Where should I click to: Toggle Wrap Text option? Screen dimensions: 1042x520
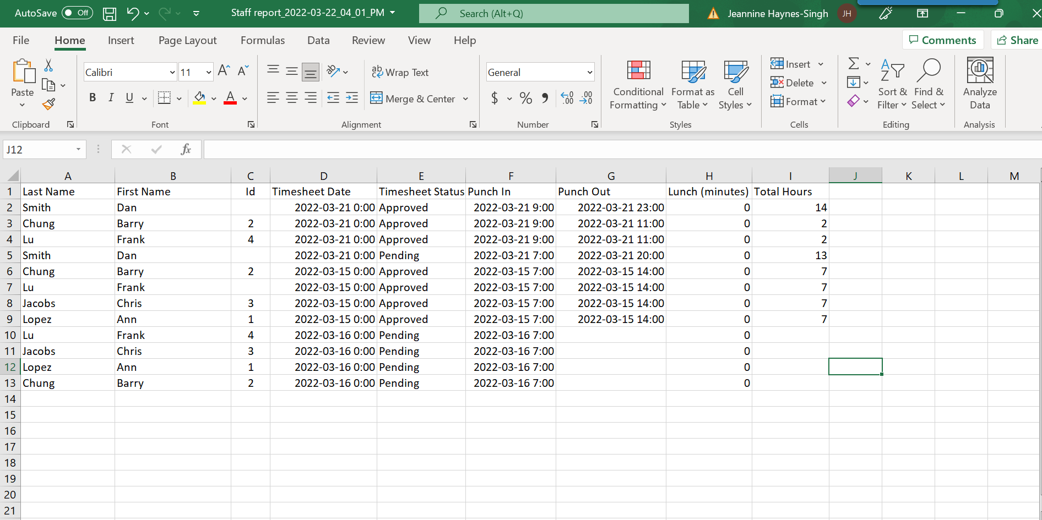click(x=400, y=73)
